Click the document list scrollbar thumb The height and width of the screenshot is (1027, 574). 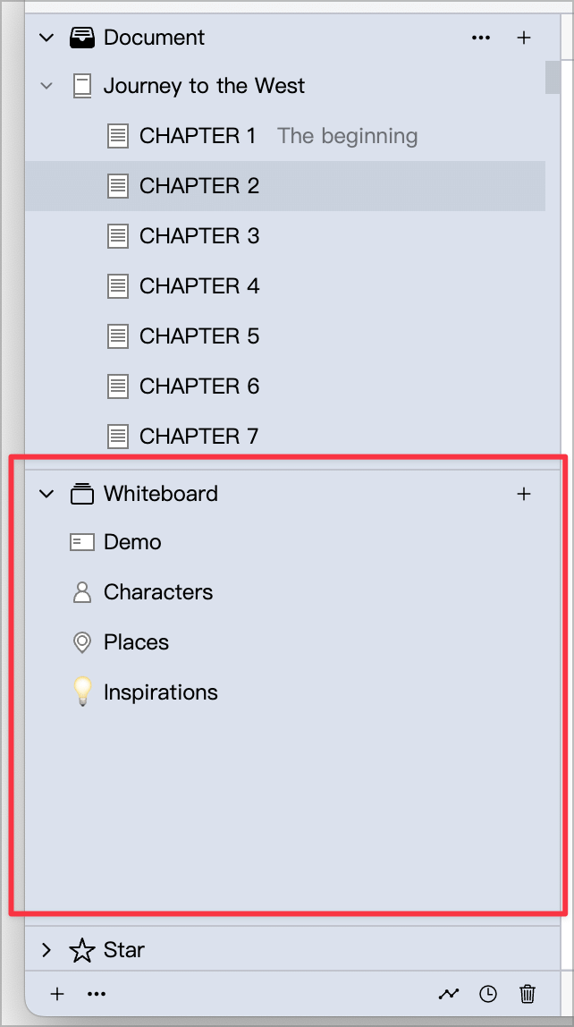pos(553,77)
